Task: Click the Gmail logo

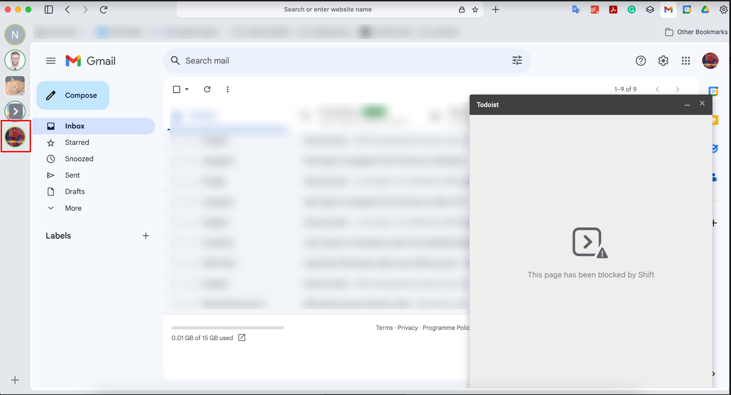Action: pos(90,61)
